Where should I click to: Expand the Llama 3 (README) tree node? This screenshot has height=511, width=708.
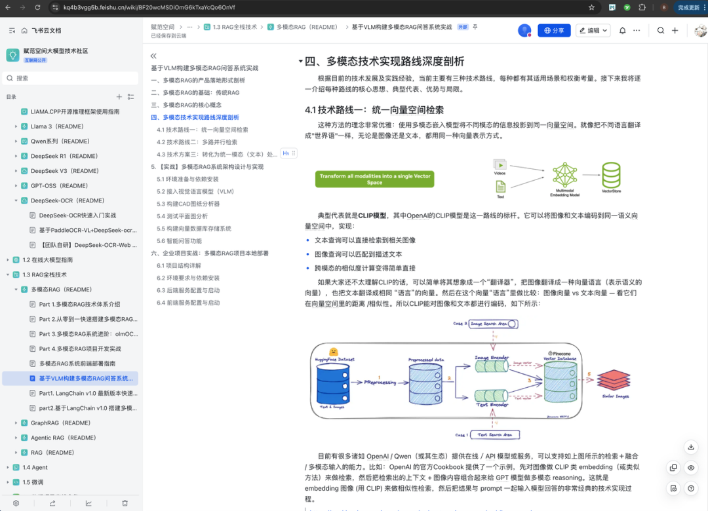pyautogui.click(x=16, y=126)
